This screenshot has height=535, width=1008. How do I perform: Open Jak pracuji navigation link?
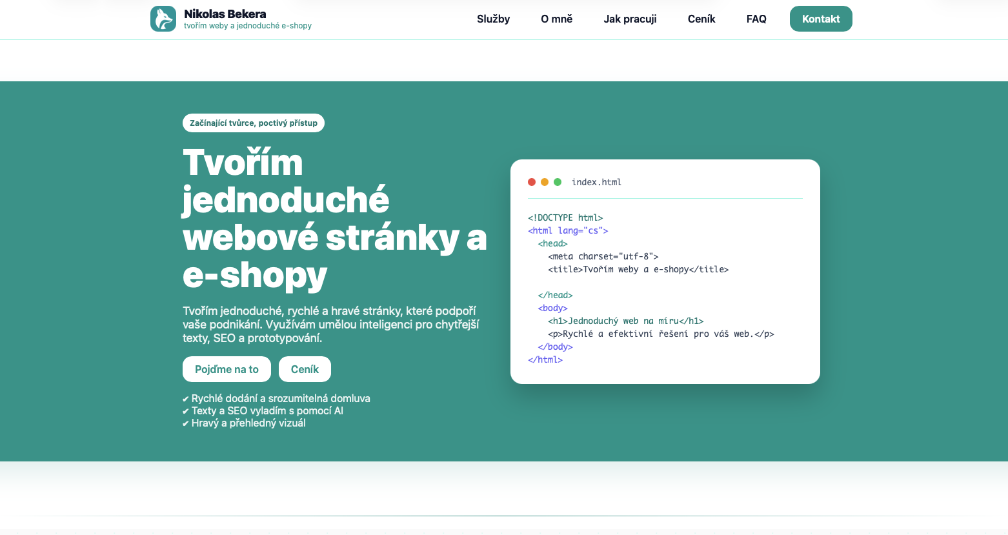point(630,19)
